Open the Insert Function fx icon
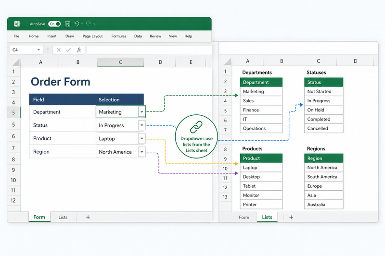The height and width of the screenshot is (256, 385). pyautogui.click(x=78, y=50)
